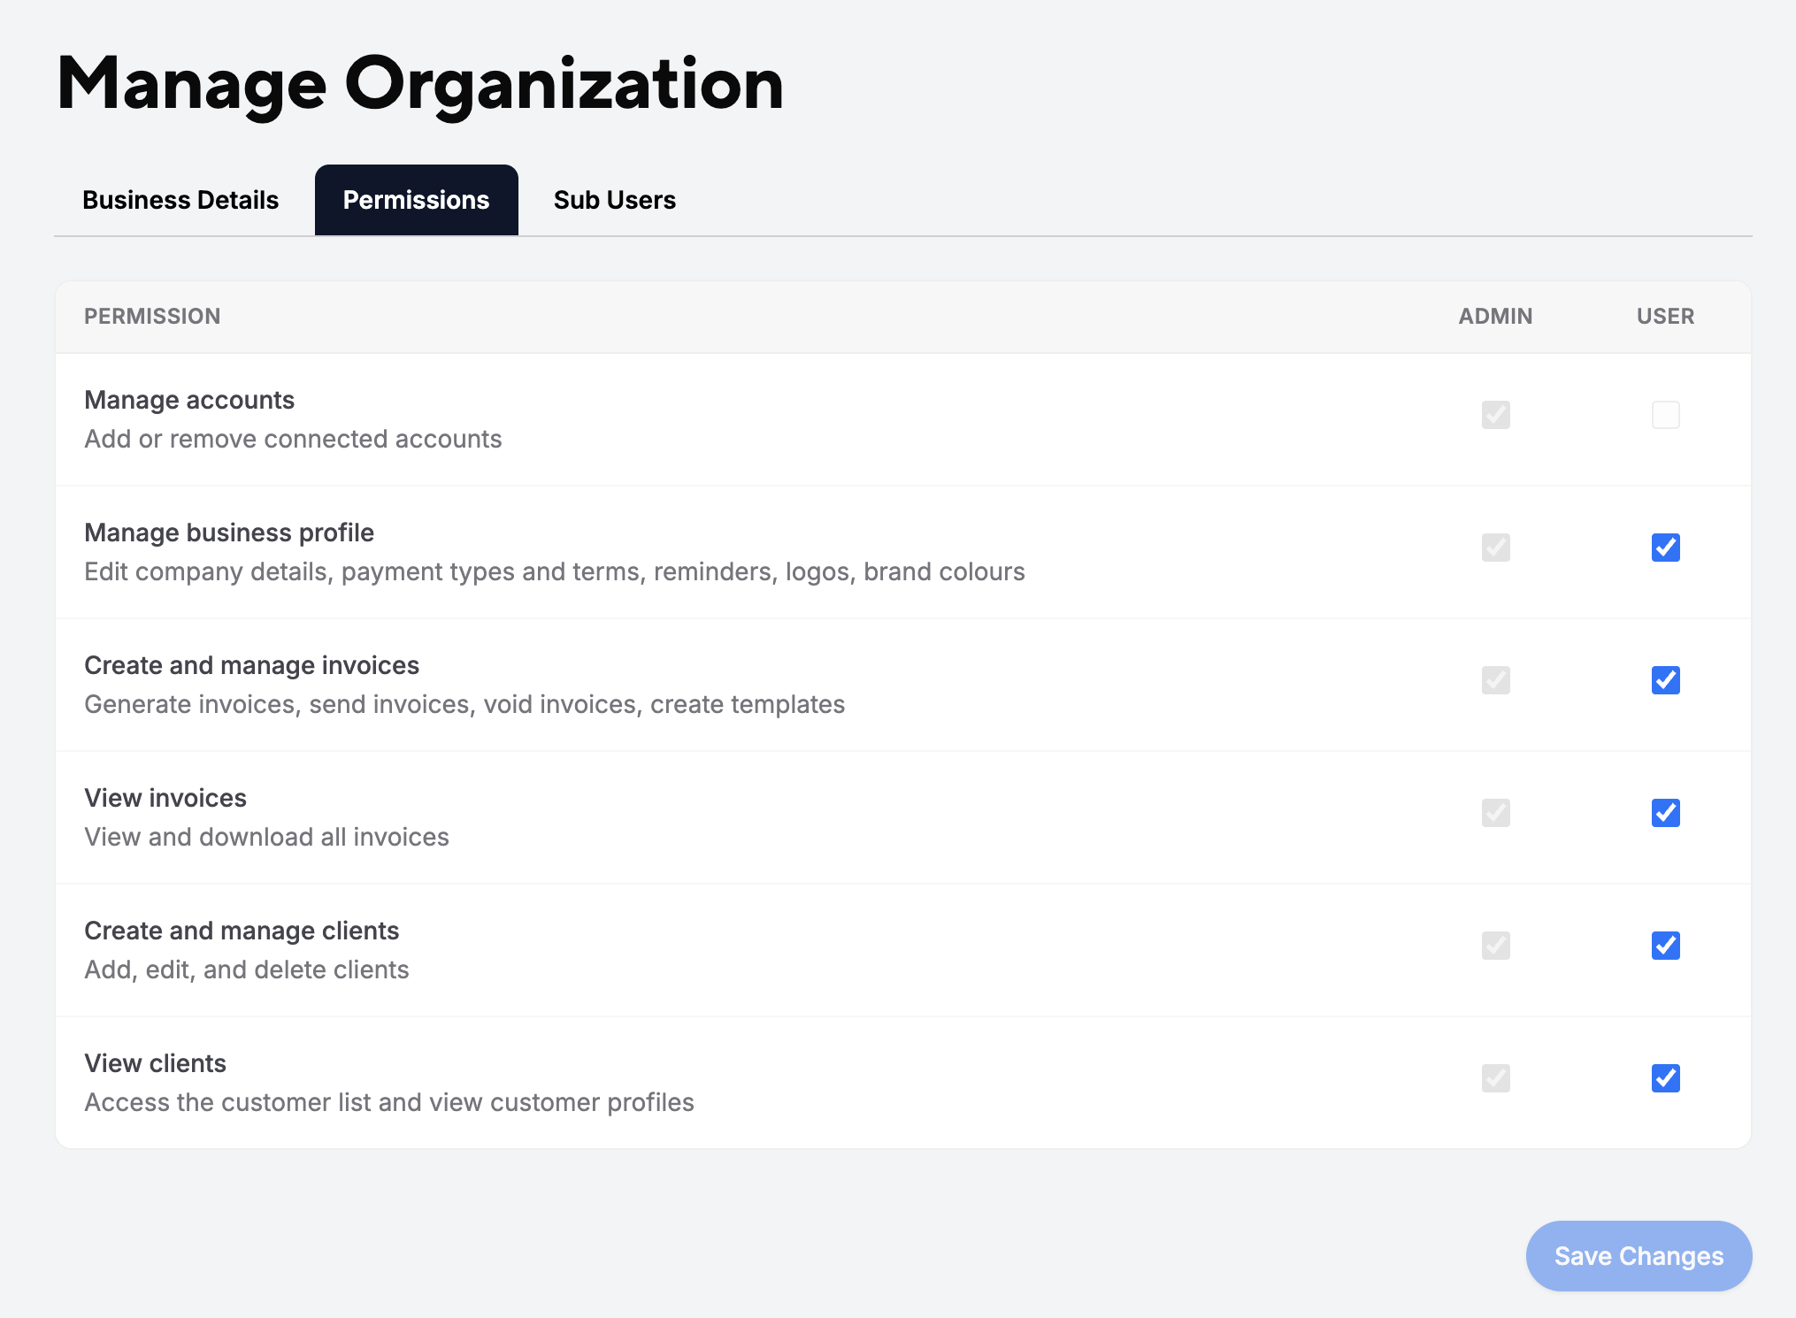Disable Create and manage invoices for User

click(1665, 680)
